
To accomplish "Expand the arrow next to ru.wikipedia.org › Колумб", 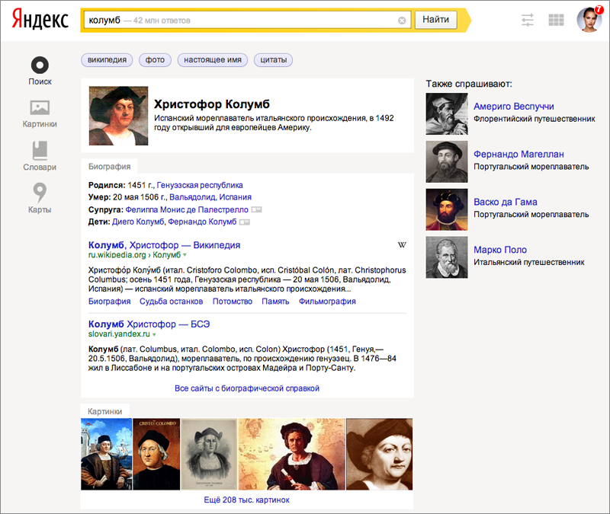I will 185,255.
